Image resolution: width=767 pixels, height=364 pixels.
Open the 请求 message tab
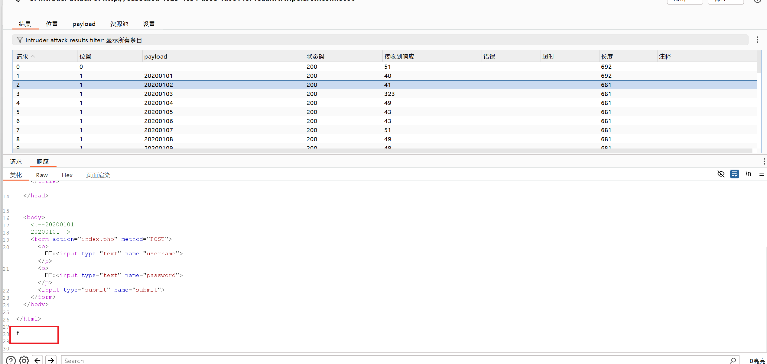point(16,161)
